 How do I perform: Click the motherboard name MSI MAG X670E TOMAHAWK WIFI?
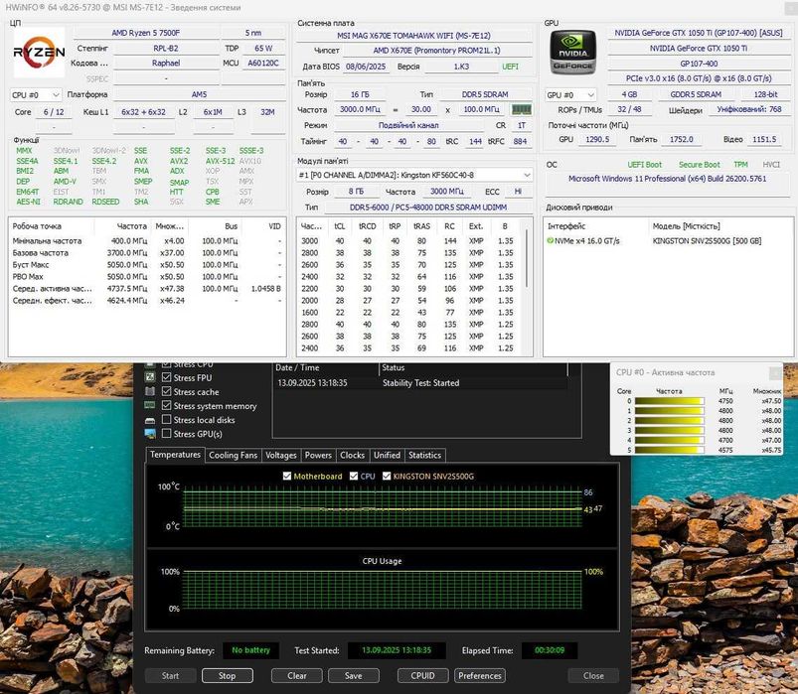point(413,36)
